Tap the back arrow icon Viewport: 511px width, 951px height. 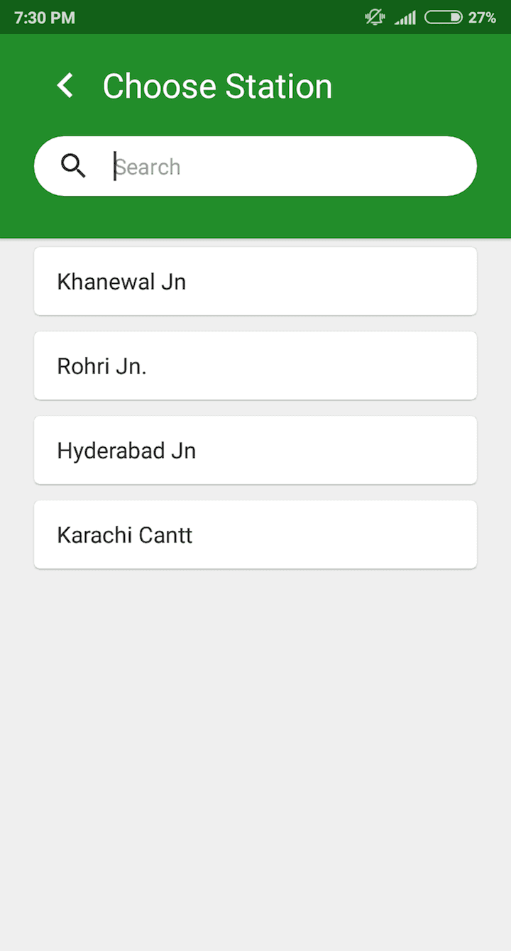(x=65, y=86)
